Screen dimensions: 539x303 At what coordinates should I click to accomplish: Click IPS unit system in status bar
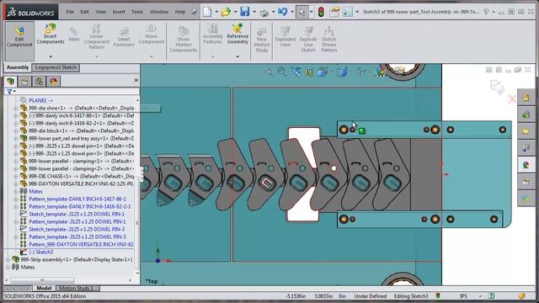[463, 295]
